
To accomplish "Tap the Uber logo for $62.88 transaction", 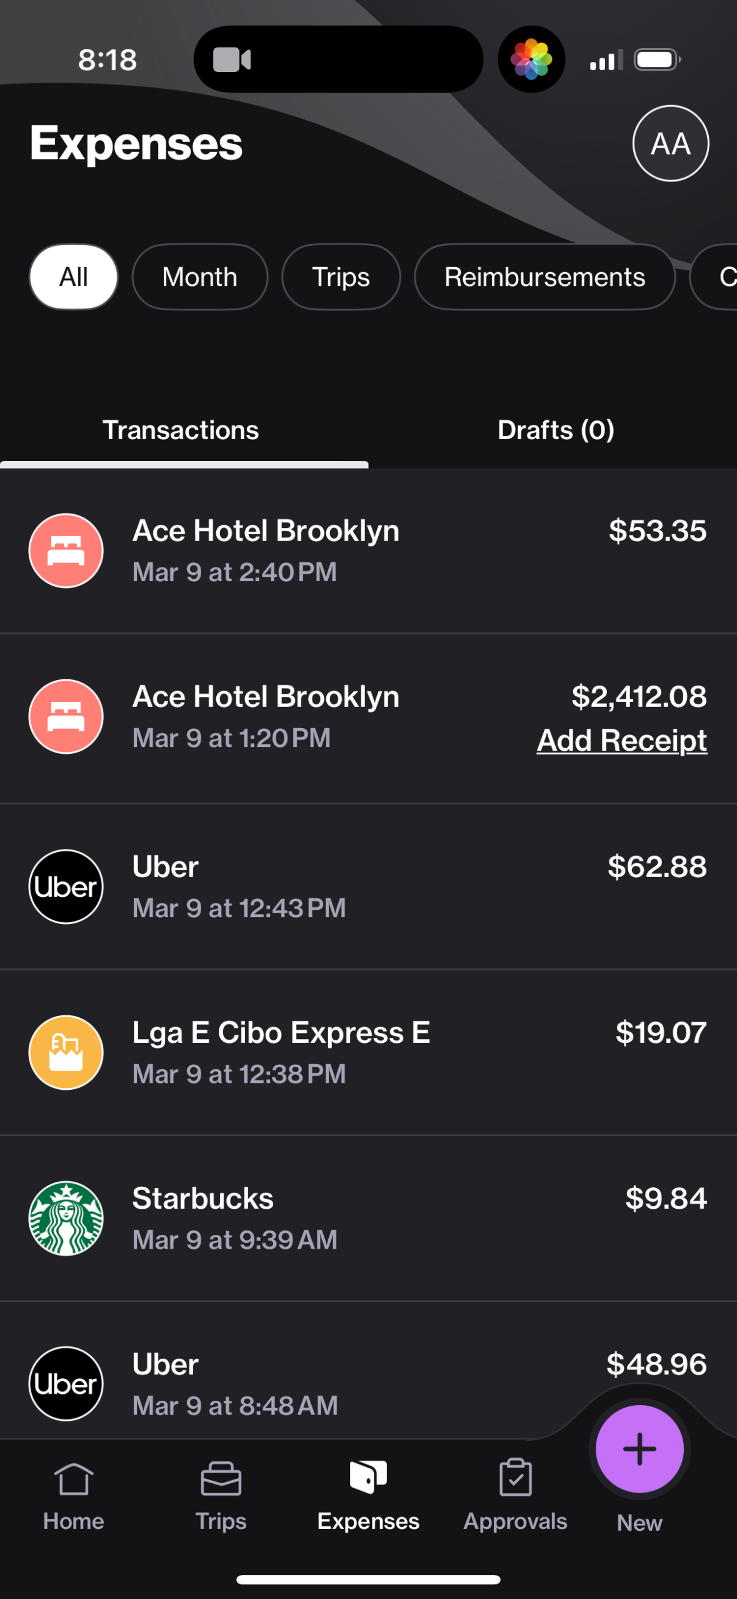I will (x=66, y=886).
